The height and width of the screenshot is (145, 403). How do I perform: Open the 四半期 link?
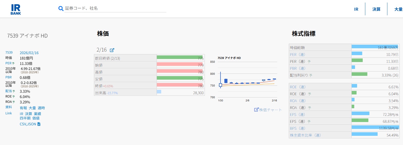pyautogui.click(x=25, y=118)
